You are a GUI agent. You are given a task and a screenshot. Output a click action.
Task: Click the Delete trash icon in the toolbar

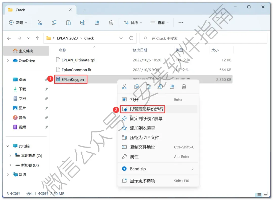pos(111,23)
